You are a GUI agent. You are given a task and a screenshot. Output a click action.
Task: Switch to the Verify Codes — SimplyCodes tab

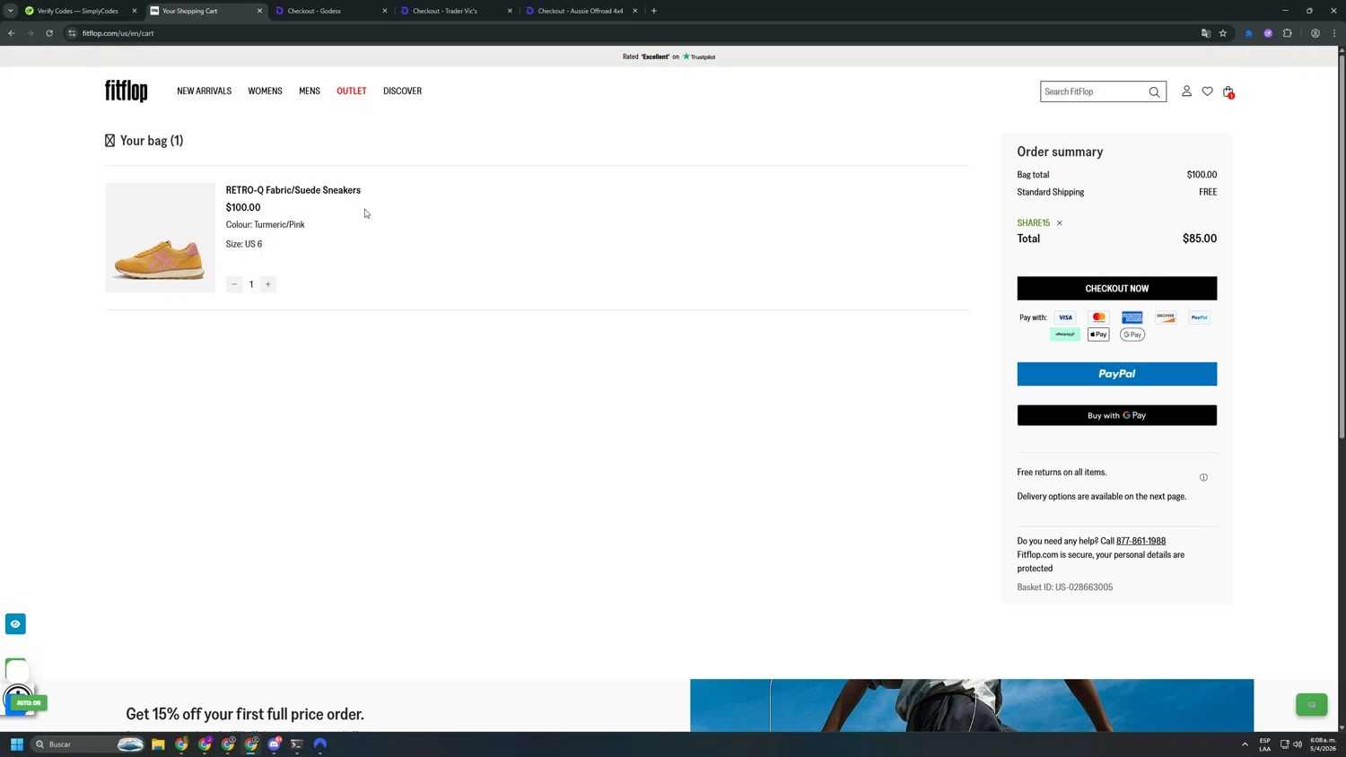pyautogui.click(x=80, y=11)
